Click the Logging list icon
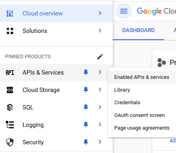The image size is (176, 153). click(10, 125)
